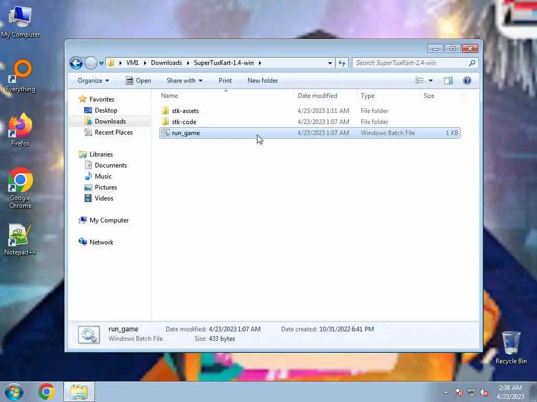Open Action Center flag icon
Viewport: 537px width, 402px height.
coord(459,393)
